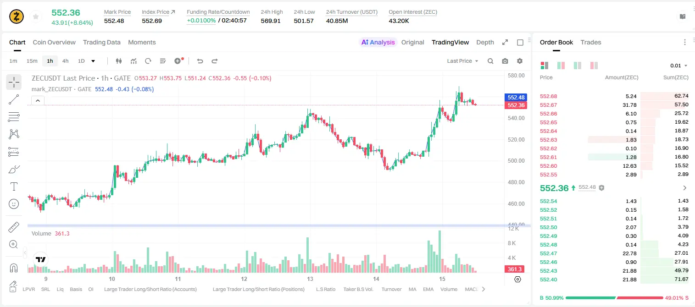Open the chart symbol search magnifier
This screenshot has height=307, width=695.
490,61
